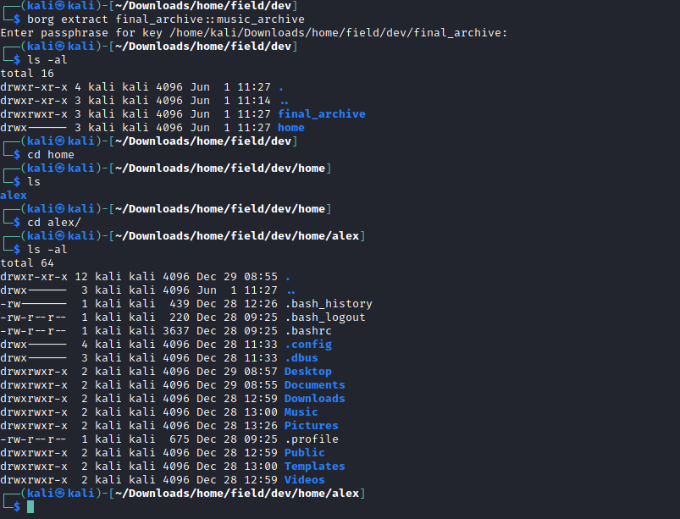Image resolution: width=680 pixels, height=519 pixels.
Task: Click the Public directory entry
Action: click(x=304, y=453)
